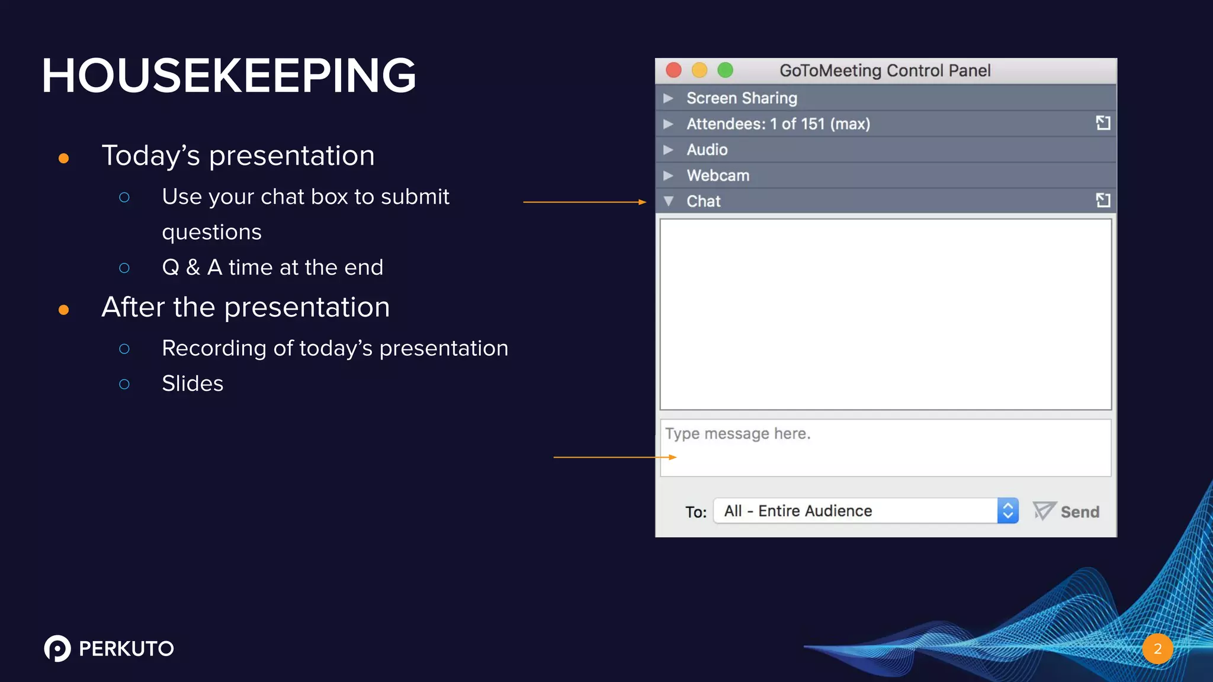Click the yellow minimize window button
The image size is (1213, 682).
coord(699,70)
